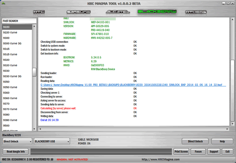The width and height of the screenshot is (236, 163).
Task: Click log vertical scroll down arrow
Action: pyautogui.click(x=232, y=124)
